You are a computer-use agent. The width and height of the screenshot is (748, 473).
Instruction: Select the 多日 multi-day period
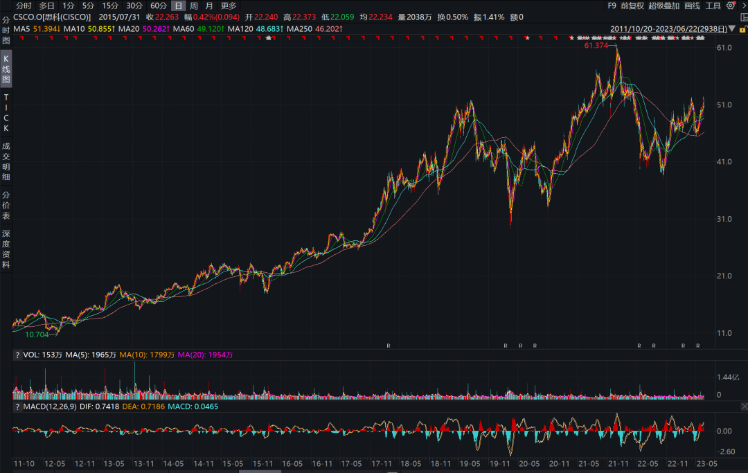[x=47, y=6]
